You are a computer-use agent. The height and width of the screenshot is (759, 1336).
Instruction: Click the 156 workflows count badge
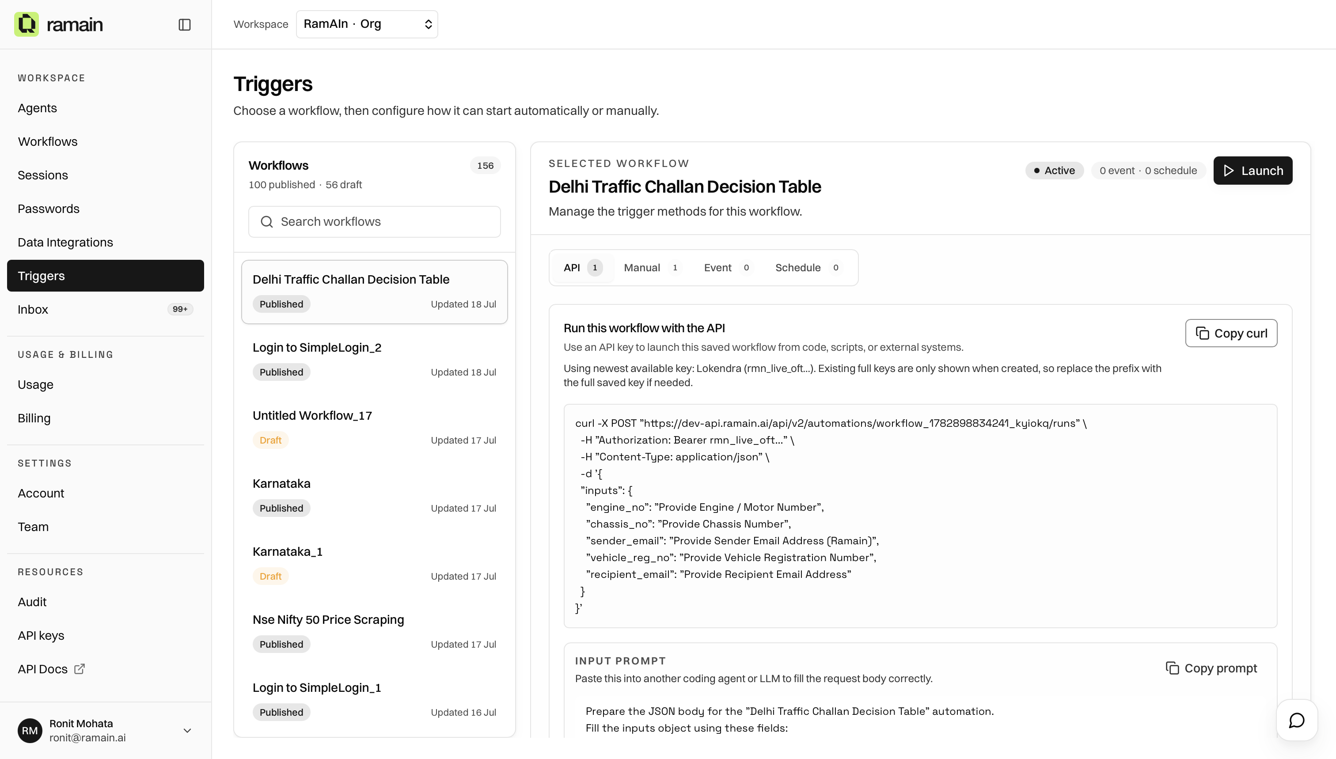click(485, 165)
